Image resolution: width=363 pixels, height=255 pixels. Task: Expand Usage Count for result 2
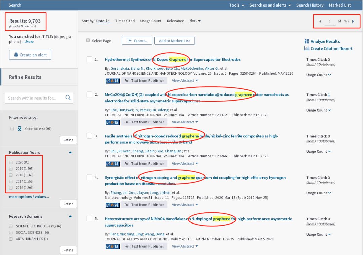(319, 110)
